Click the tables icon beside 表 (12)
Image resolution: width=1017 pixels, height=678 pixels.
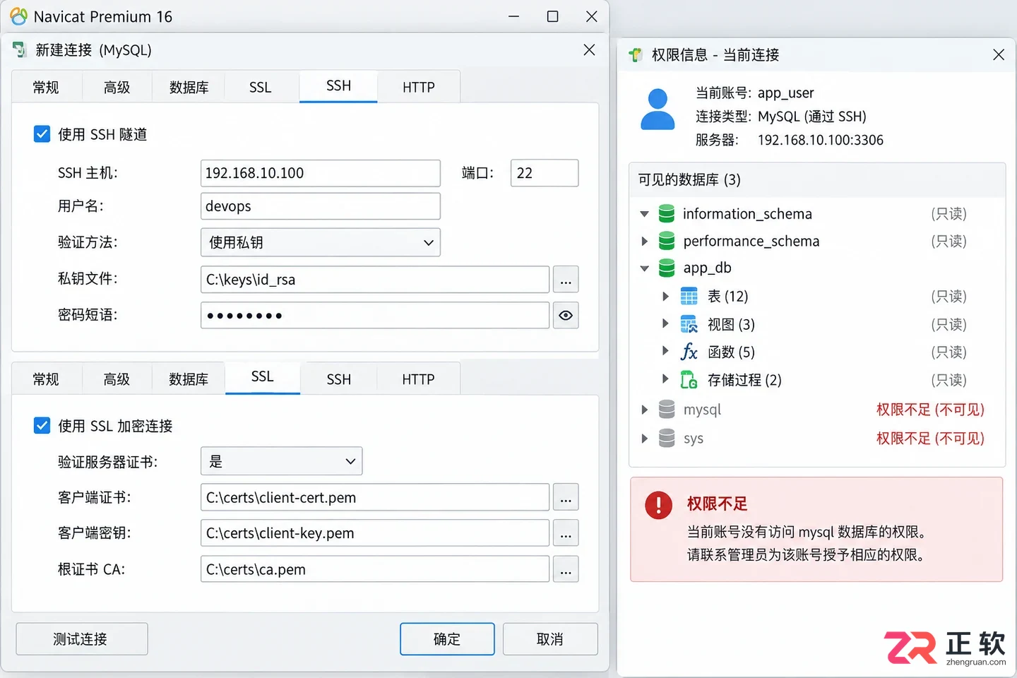tap(689, 297)
